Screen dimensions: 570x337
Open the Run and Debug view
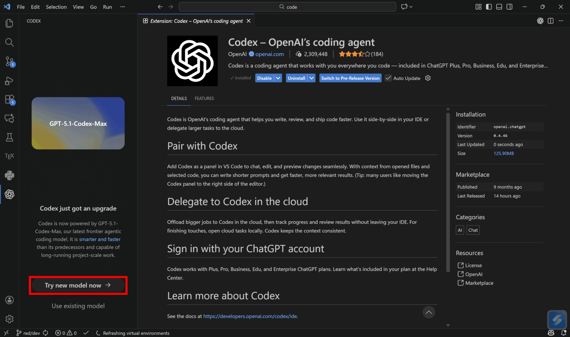pos(9,81)
